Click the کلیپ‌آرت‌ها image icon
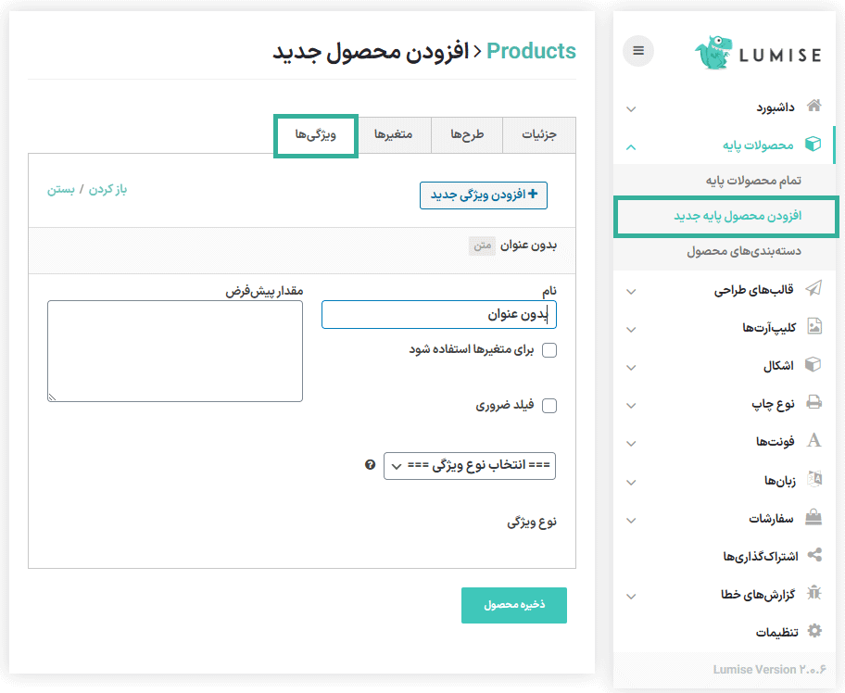845x693 pixels. pos(813,327)
